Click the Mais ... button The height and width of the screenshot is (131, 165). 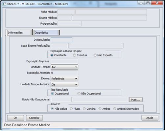point(136,100)
